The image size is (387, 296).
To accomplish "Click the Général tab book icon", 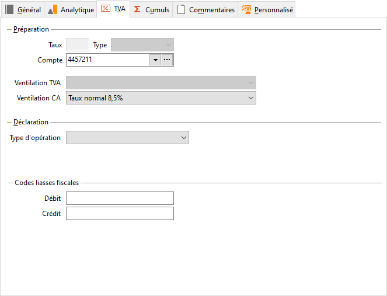I will [9, 9].
